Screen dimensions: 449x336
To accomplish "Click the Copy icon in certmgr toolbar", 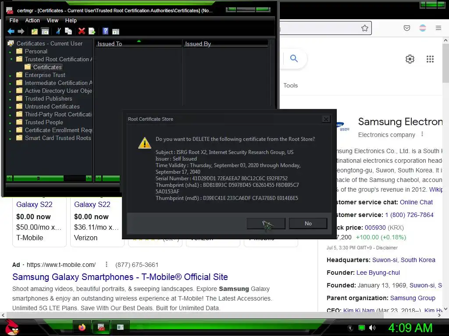I will coord(68,31).
